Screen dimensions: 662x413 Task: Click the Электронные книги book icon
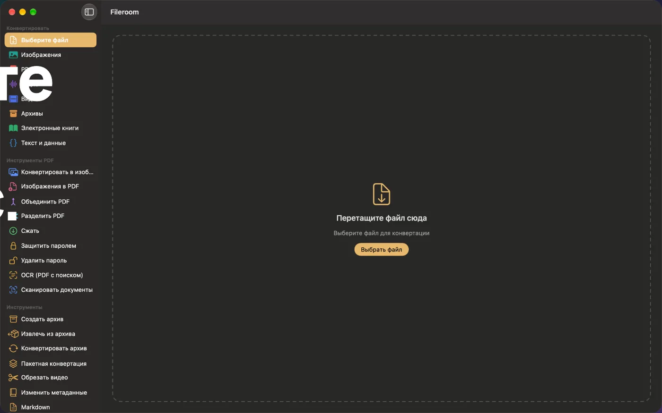[x=13, y=128]
